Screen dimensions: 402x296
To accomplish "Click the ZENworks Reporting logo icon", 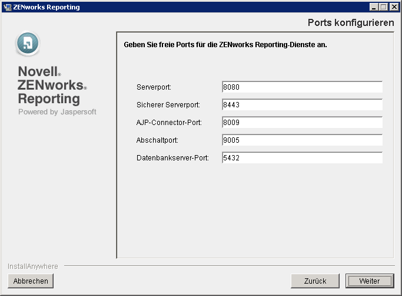I will [28, 43].
